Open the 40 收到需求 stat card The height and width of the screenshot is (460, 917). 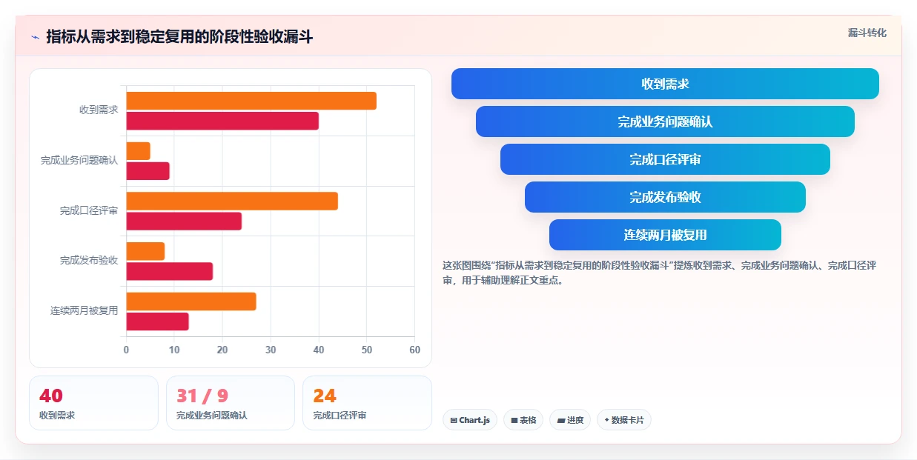(x=93, y=403)
